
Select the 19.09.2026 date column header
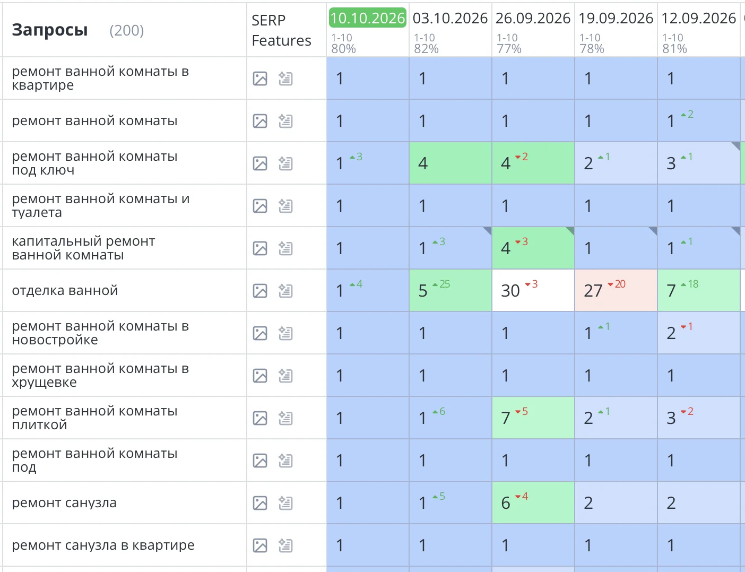coord(616,18)
